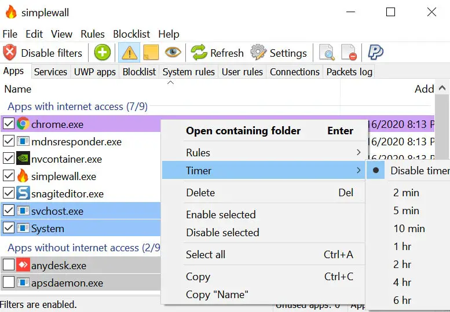The width and height of the screenshot is (450, 312).
Task: Check the apsdaemon.exe checkbox
Action: [x=9, y=282]
